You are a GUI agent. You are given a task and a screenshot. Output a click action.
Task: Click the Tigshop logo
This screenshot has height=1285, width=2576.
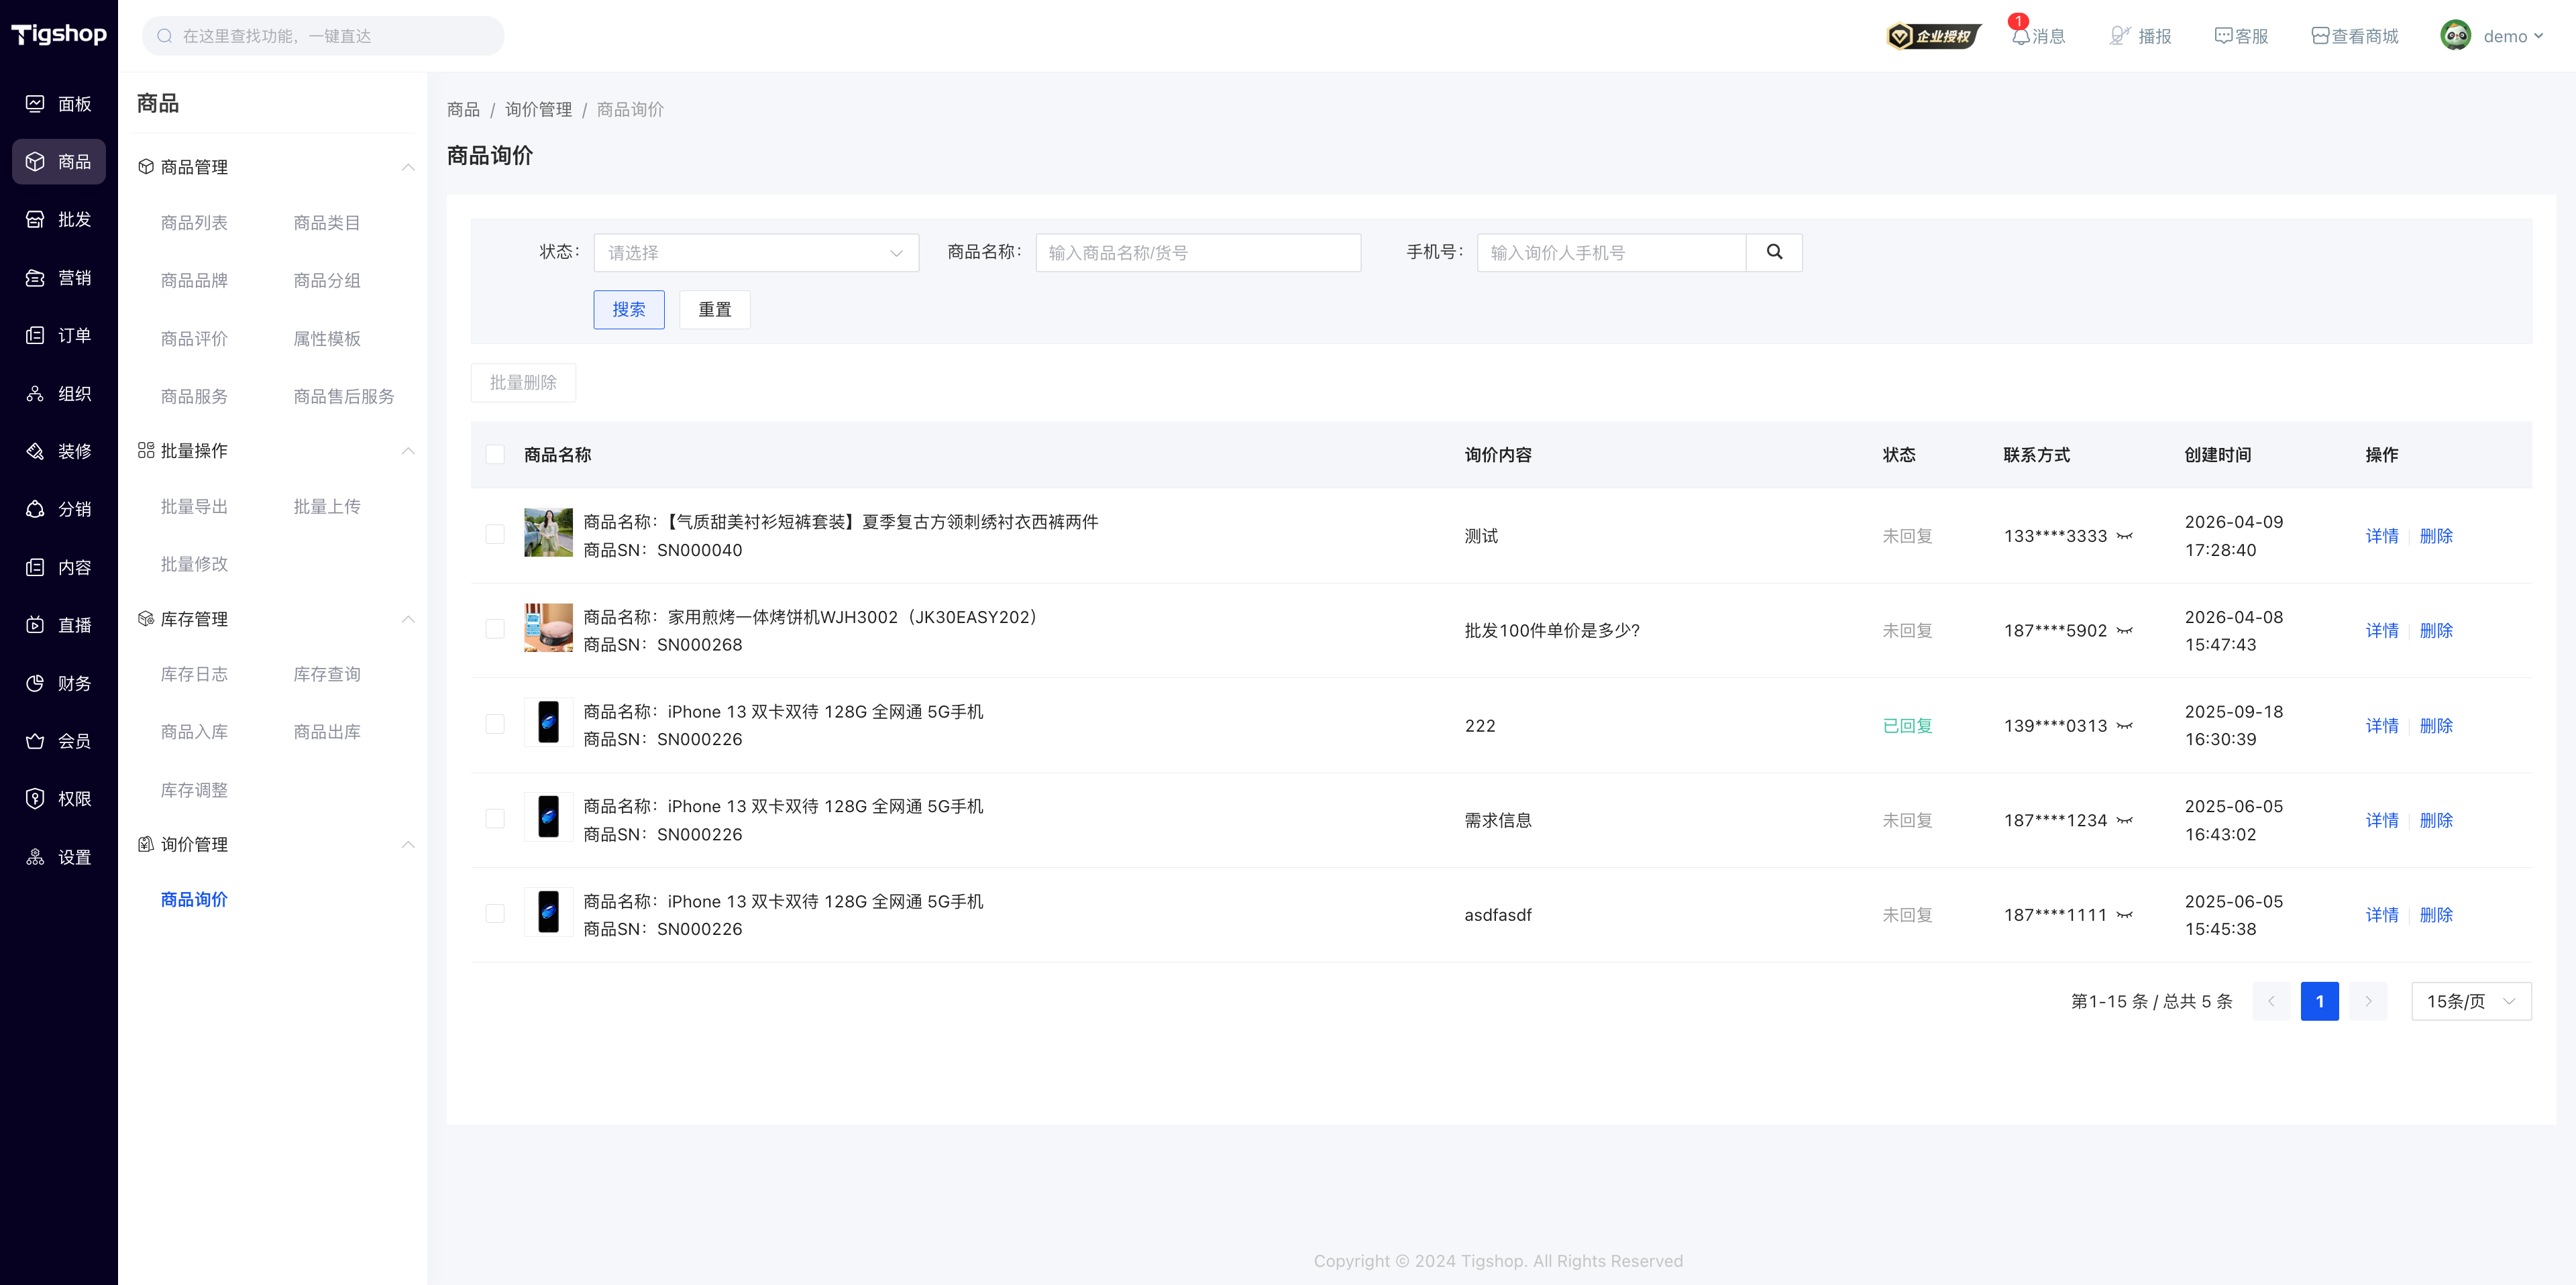(x=59, y=35)
